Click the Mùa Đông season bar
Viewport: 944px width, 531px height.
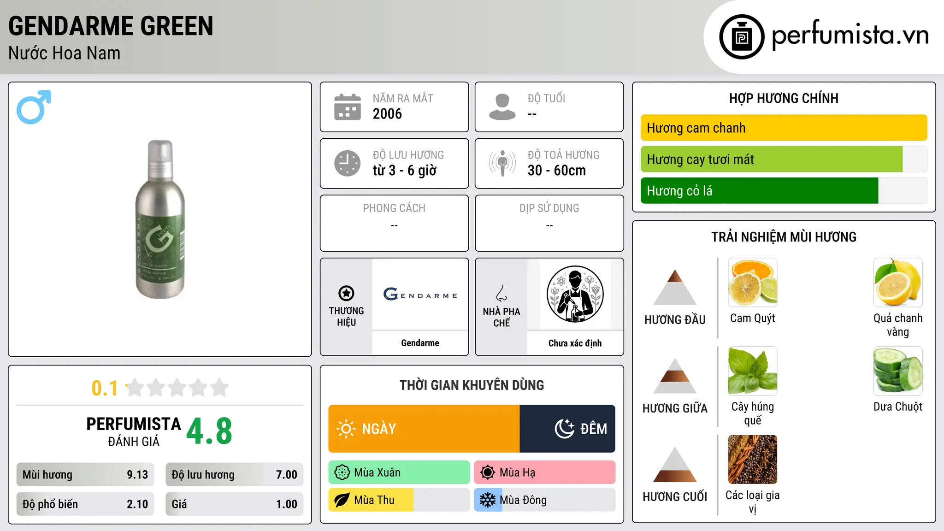click(545, 500)
